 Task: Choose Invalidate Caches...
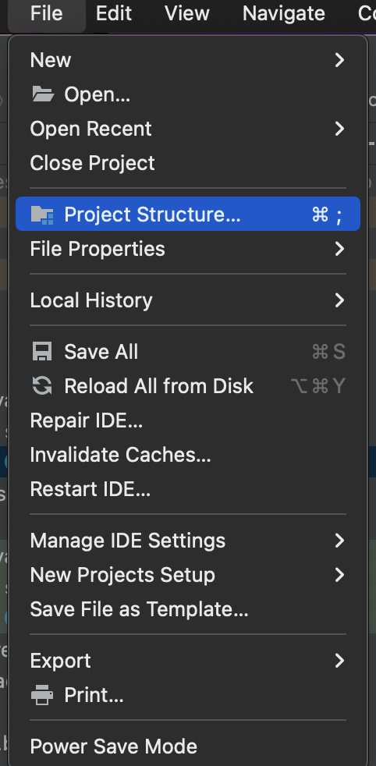[188, 455]
